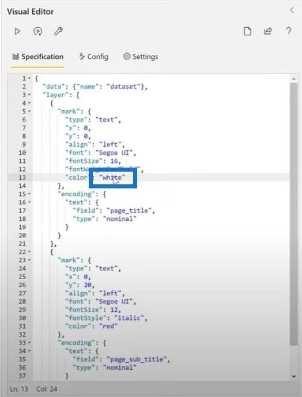Click the "white" color value
The height and width of the screenshot is (397, 302).
112,177
